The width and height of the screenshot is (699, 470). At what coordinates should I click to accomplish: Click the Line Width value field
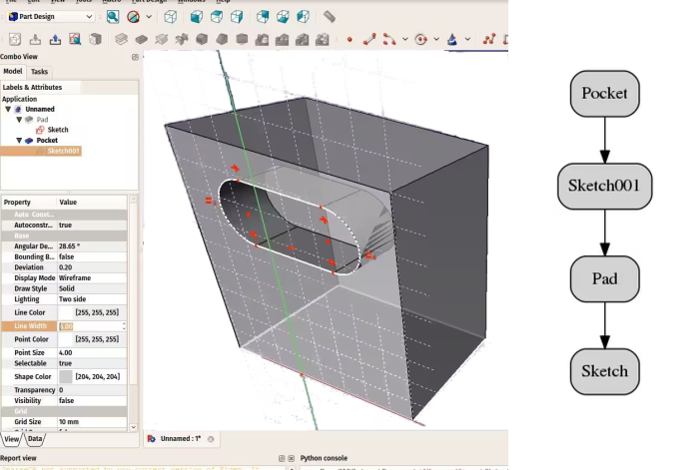pos(90,326)
